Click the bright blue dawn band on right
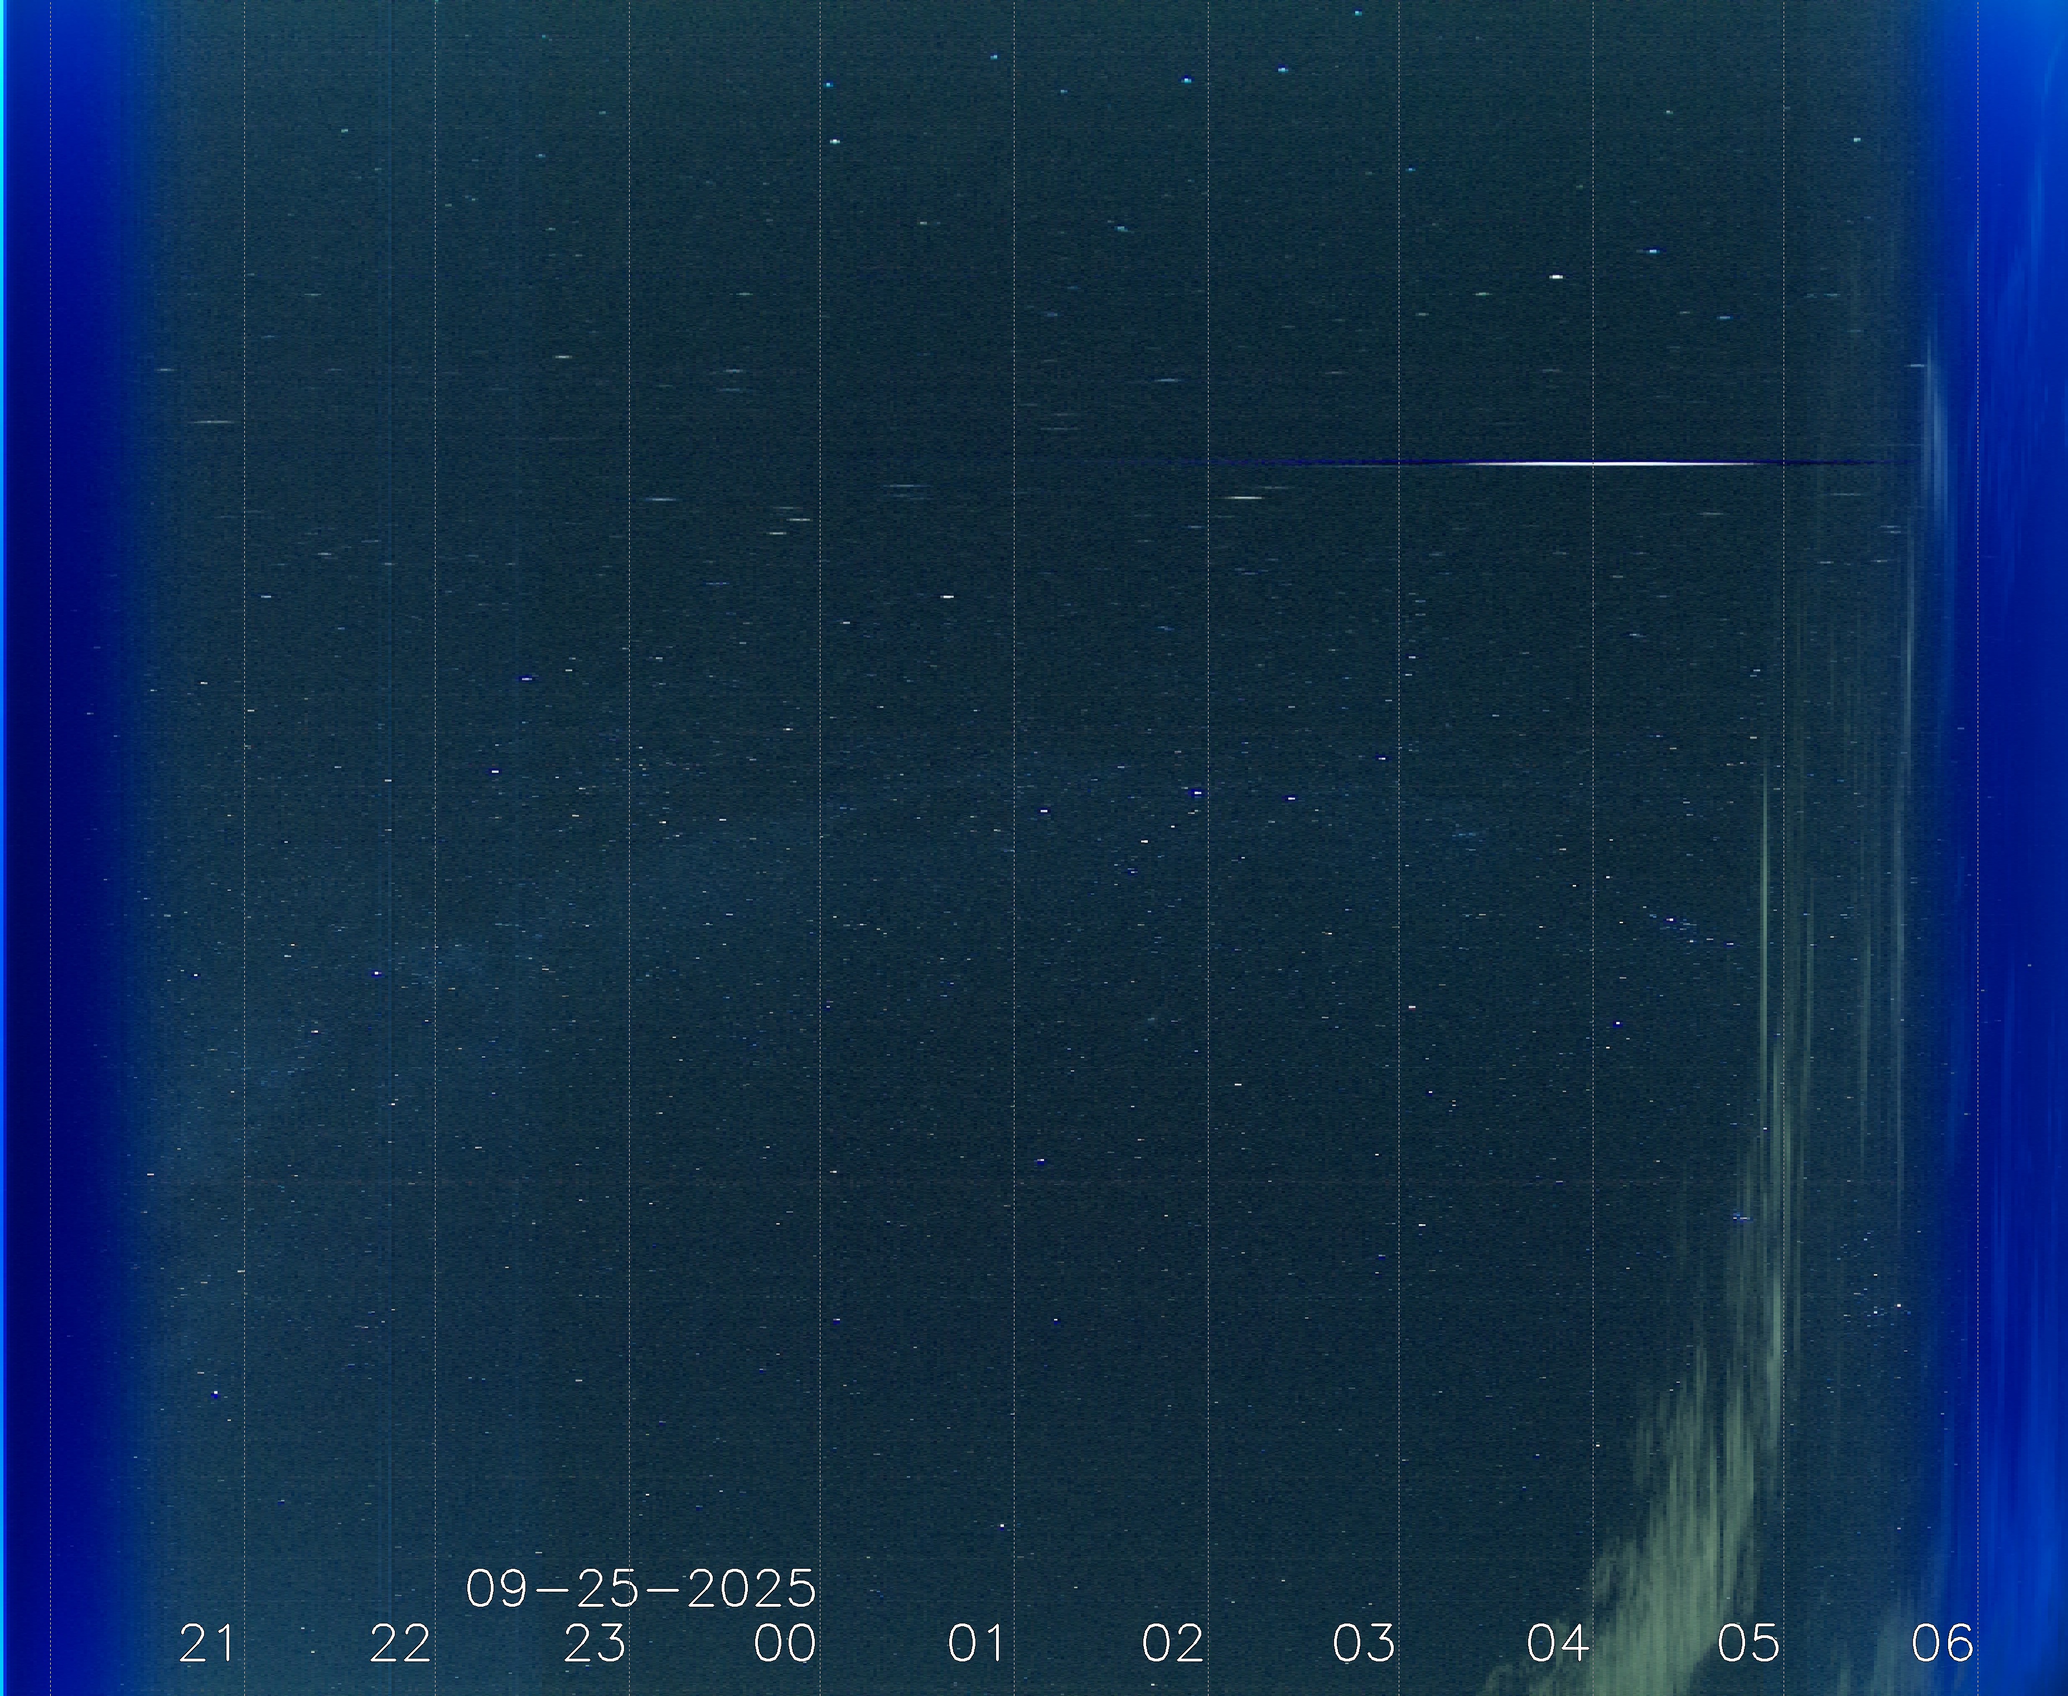2068x1696 pixels. [x=2021, y=782]
